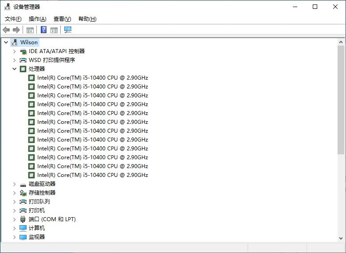
Task: Select the 存储控制器 label
Action: click(42, 193)
